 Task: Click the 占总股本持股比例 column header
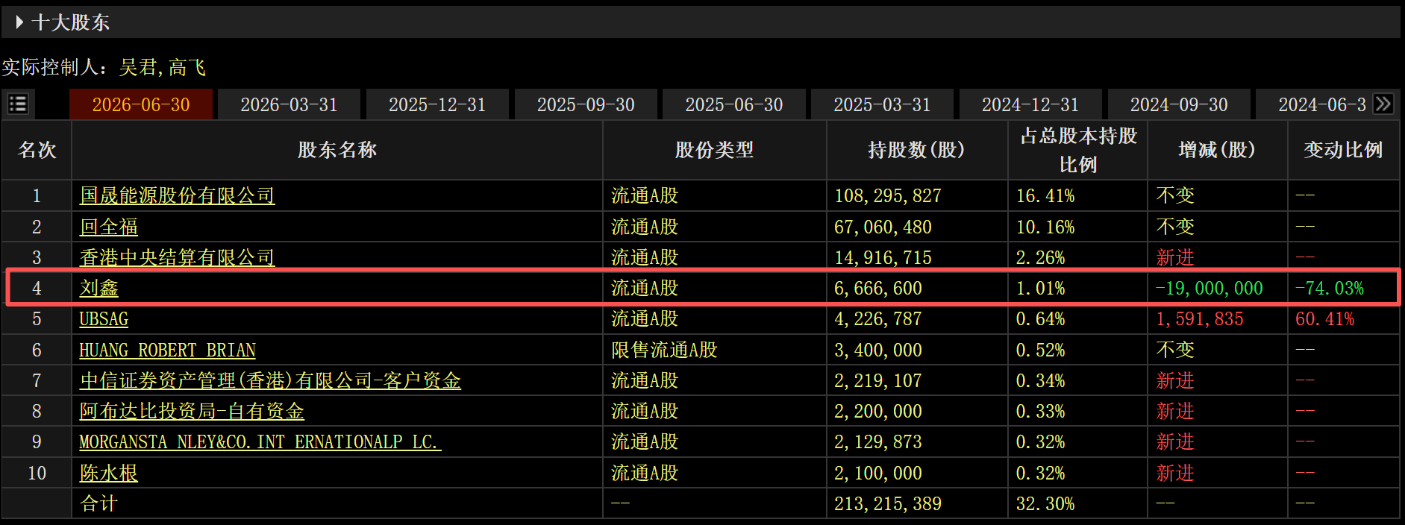1078,150
